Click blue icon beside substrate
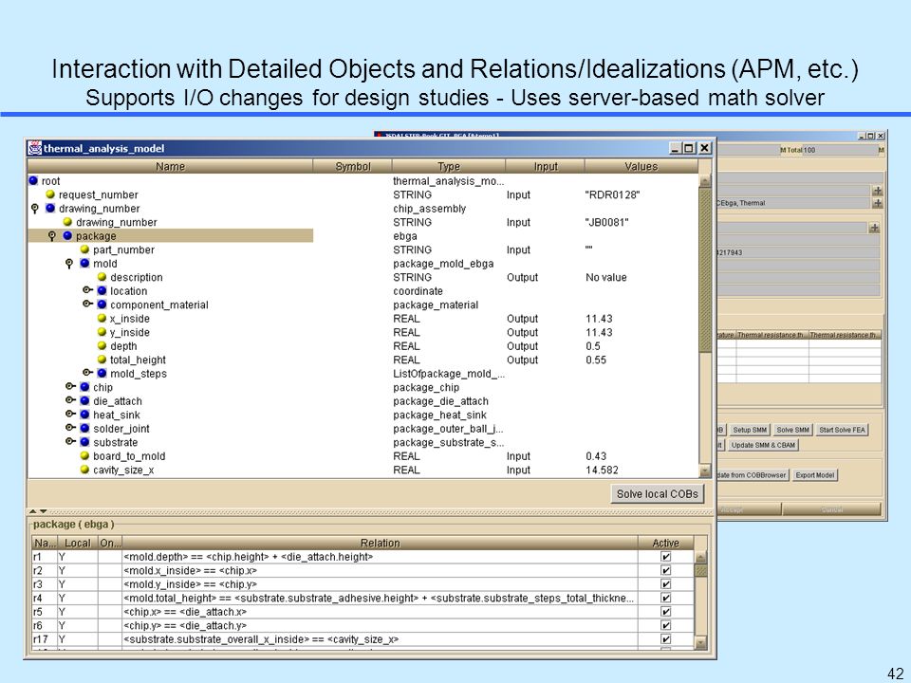This screenshot has width=911, height=683. point(84,442)
